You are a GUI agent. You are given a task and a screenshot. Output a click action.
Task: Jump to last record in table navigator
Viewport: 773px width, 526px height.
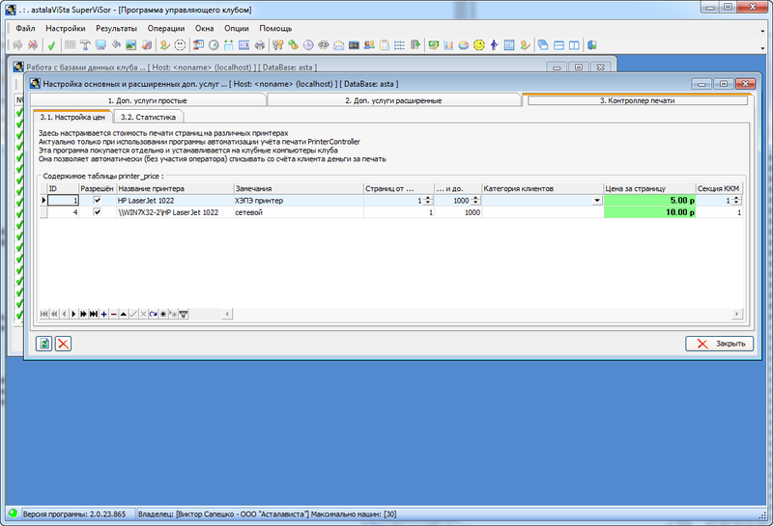click(x=94, y=315)
